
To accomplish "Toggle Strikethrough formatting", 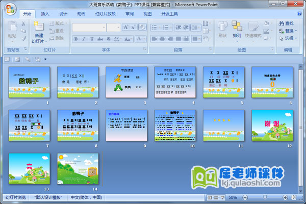I will click(x=100, y=39).
